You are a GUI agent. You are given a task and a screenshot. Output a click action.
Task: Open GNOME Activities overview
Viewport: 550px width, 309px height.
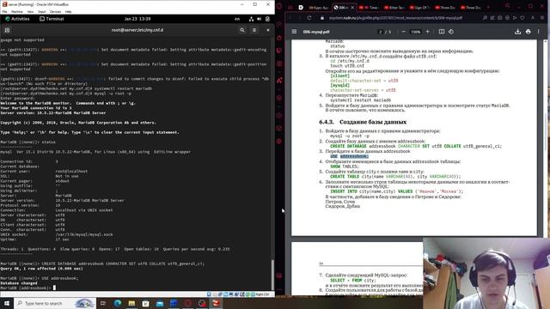(x=17, y=19)
